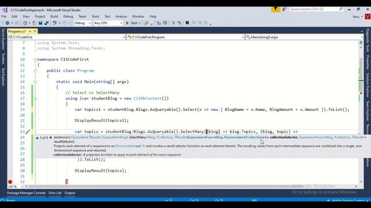
Task: Undo the last edit with Undo icon
Action: click(x=54, y=23)
